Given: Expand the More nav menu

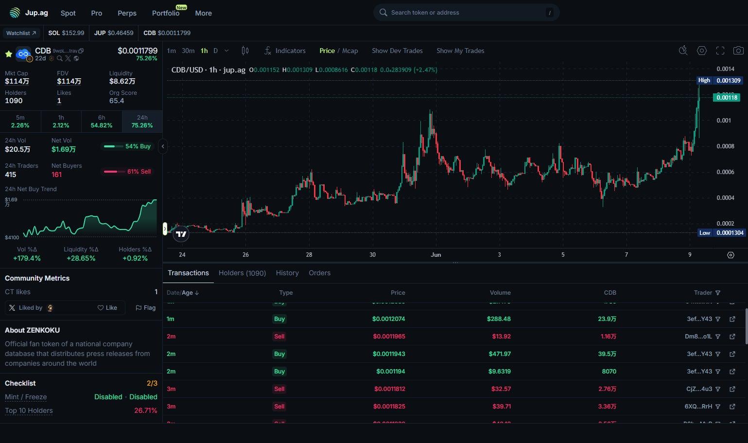Looking at the screenshot, I should pyautogui.click(x=203, y=13).
